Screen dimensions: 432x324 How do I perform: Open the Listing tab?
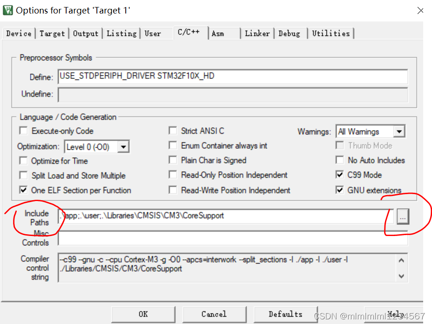point(121,34)
